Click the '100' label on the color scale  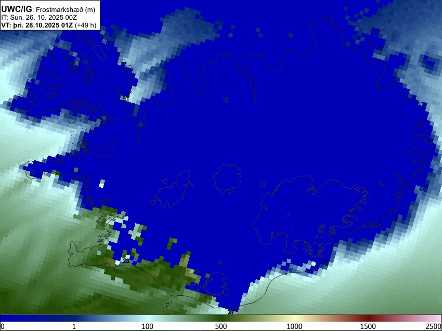148,326
